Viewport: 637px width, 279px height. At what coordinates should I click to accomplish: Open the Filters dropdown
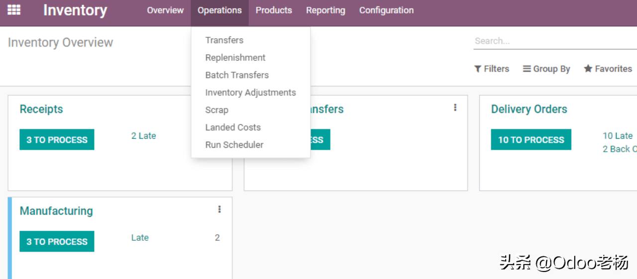tap(492, 69)
